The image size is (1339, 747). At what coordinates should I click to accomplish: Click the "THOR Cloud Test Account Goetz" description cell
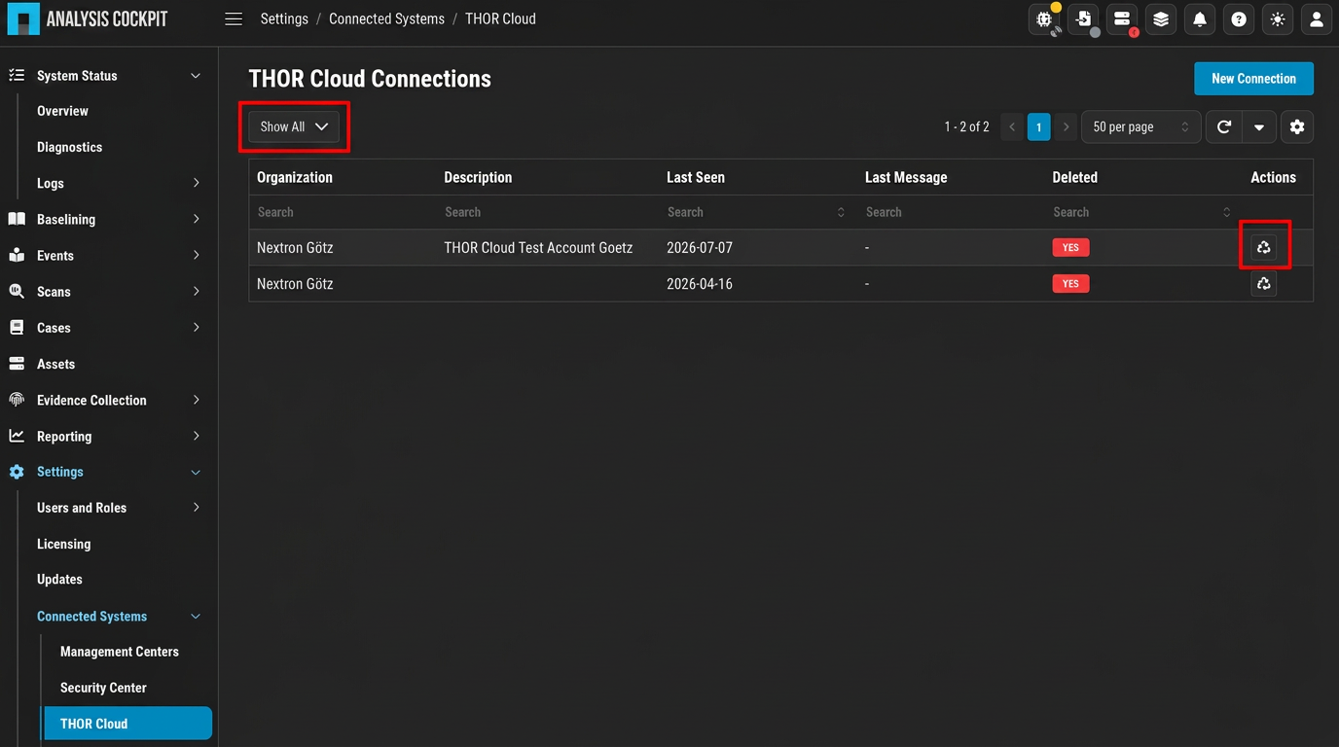coord(538,248)
